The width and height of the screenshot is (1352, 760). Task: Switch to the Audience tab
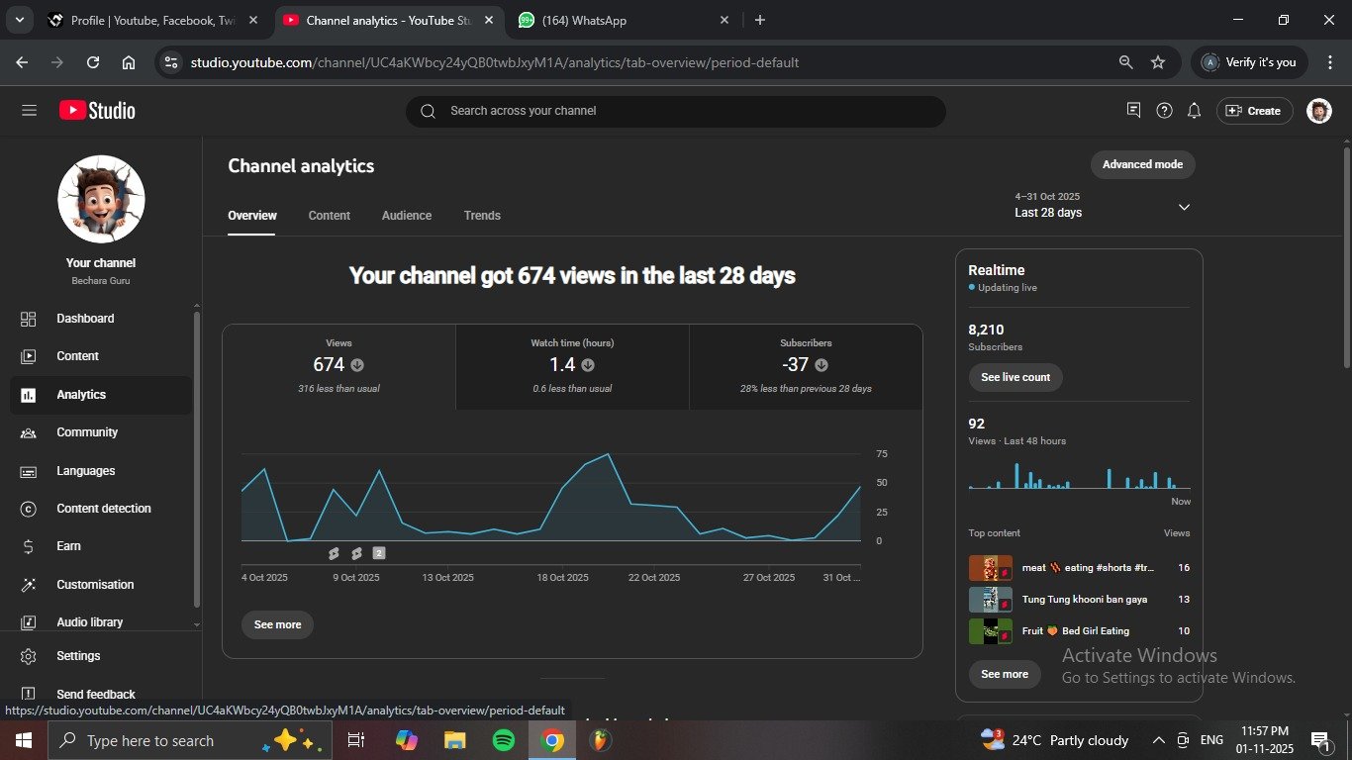pos(406,216)
